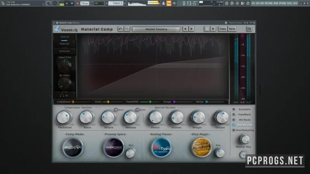
Task: Select preset slot B
Action: click(213, 29)
